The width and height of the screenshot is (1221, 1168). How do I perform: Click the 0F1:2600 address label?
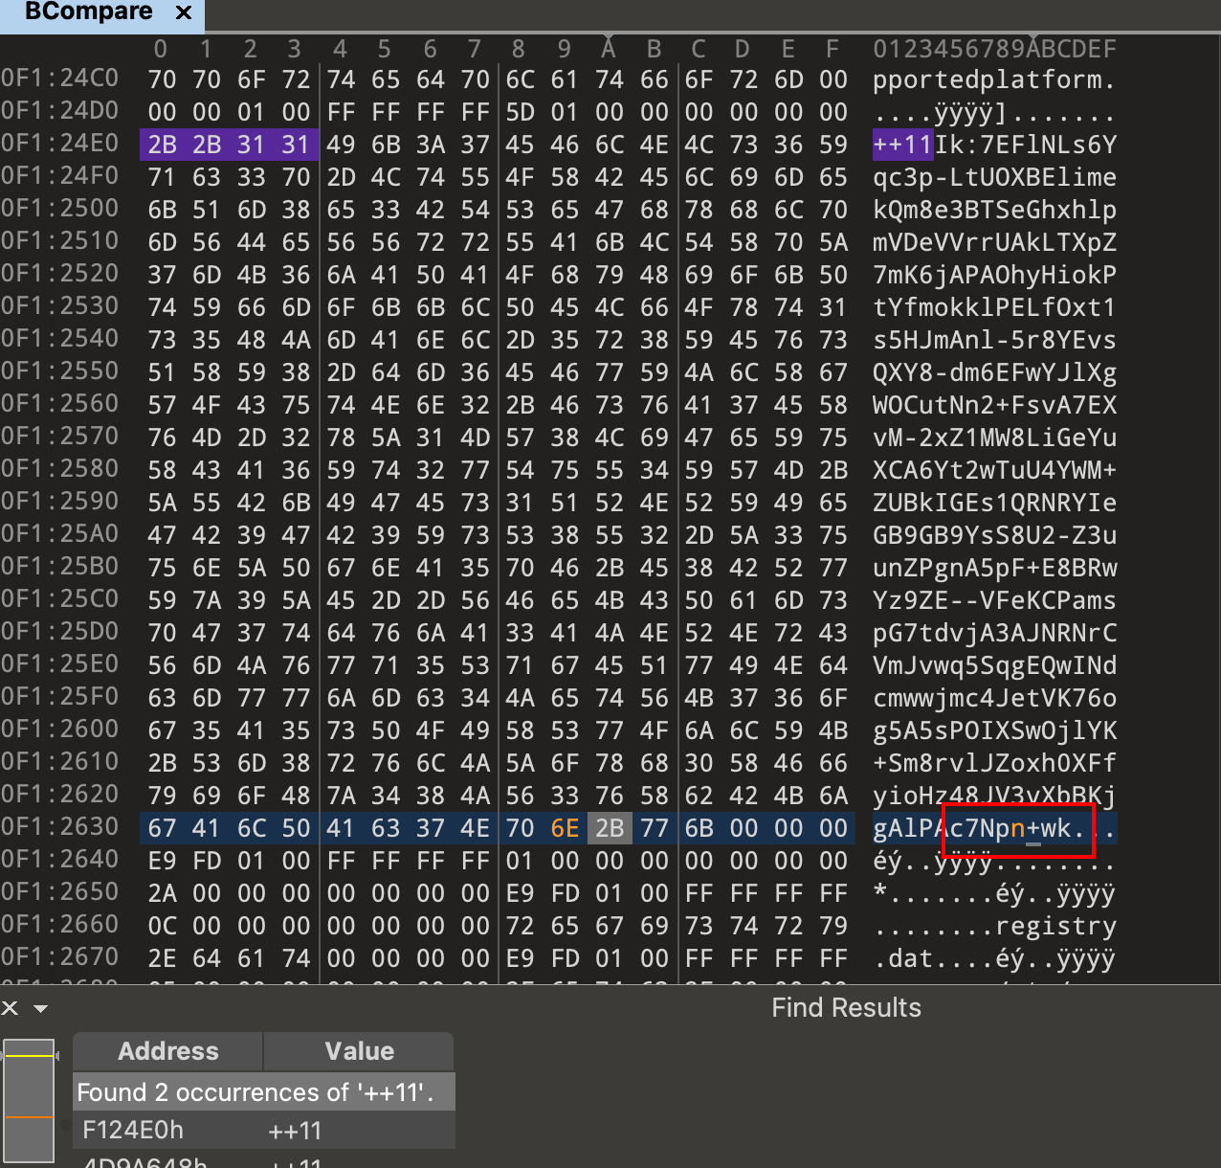(x=60, y=730)
